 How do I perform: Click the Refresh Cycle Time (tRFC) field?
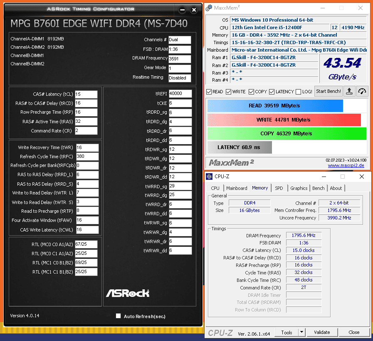click(87, 157)
